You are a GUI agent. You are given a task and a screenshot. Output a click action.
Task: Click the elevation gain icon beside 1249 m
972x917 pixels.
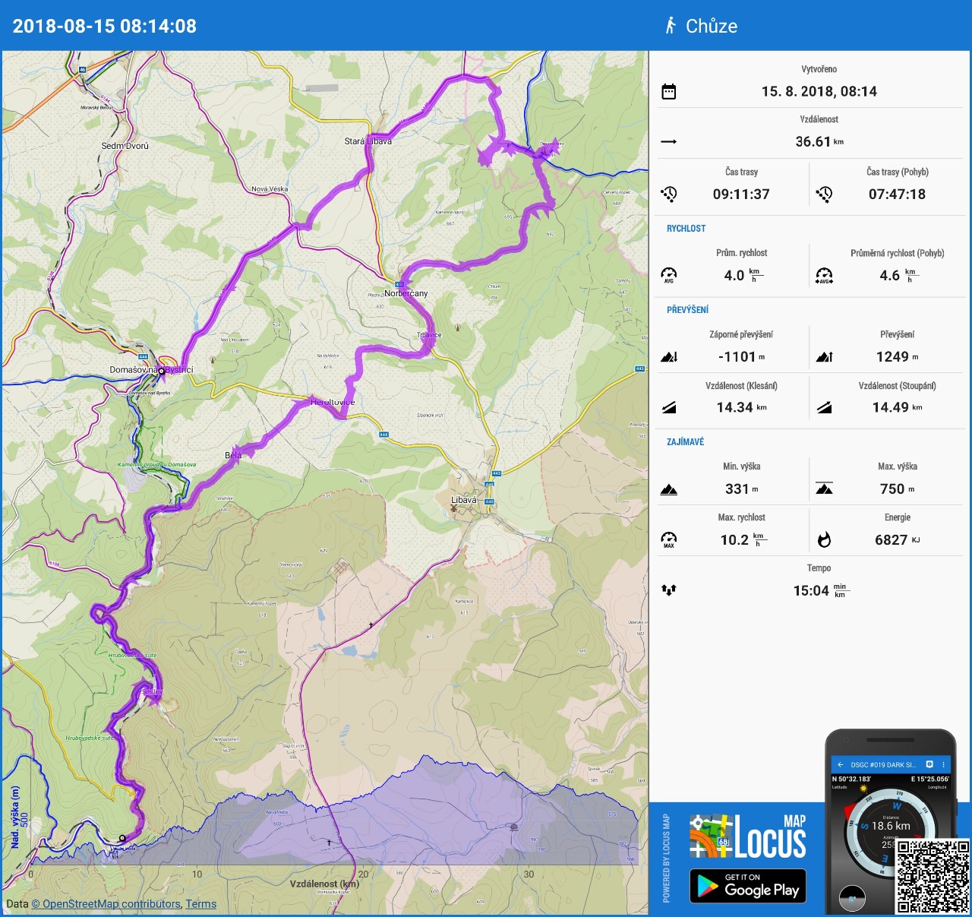[824, 357]
